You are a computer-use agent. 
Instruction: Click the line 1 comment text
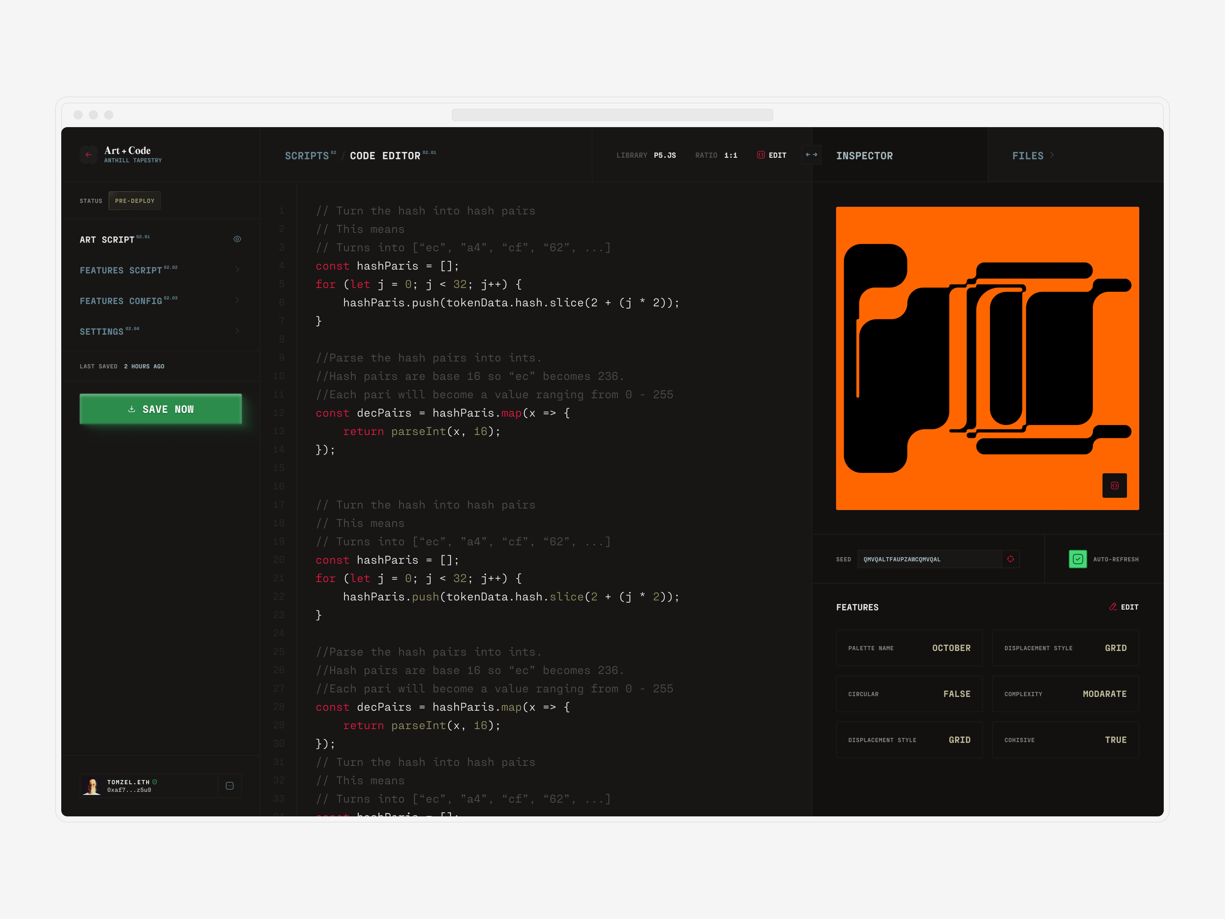[x=425, y=211]
